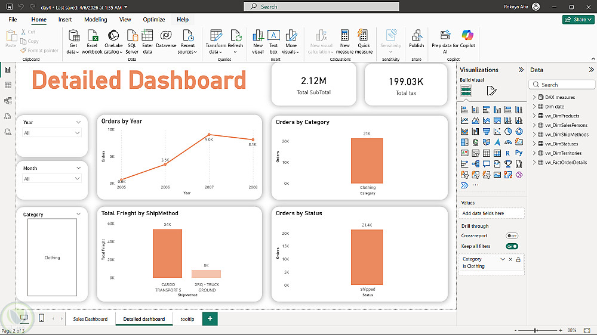This screenshot has height=335, width=597.
Task: Insert a Text box from ribbon
Action: tap(273, 42)
